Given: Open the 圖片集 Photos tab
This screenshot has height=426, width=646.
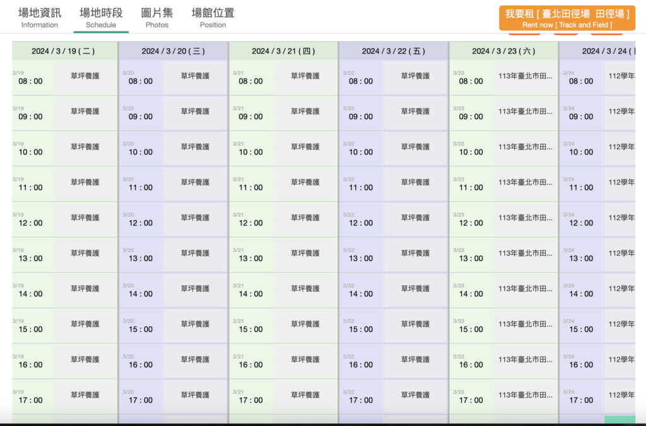Looking at the screenshot, I should click(157, 18).
